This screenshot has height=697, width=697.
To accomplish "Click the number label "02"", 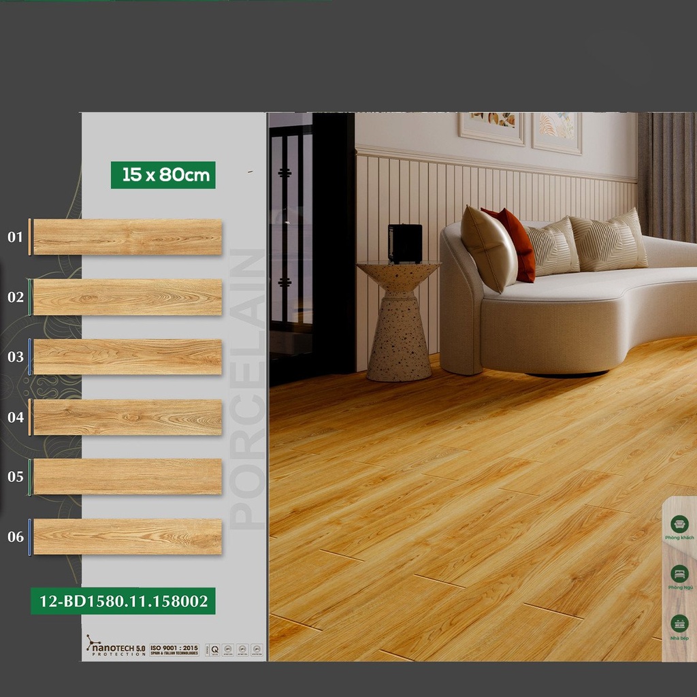I will coord(15,297).
